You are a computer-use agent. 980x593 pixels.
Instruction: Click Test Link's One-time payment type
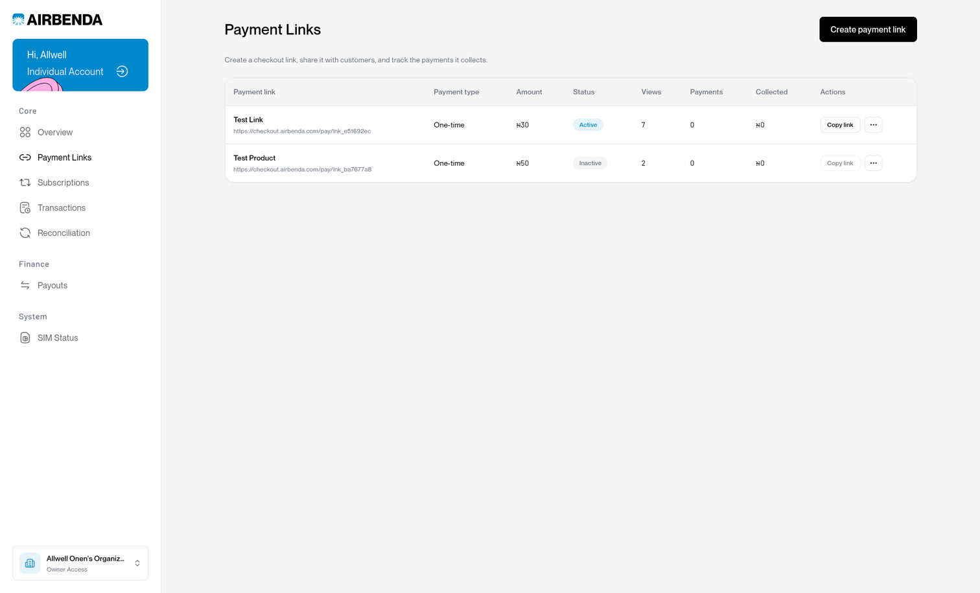(x=449, y=125)
